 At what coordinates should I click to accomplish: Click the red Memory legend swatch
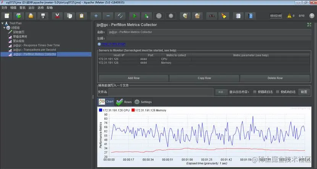[133, 110]
